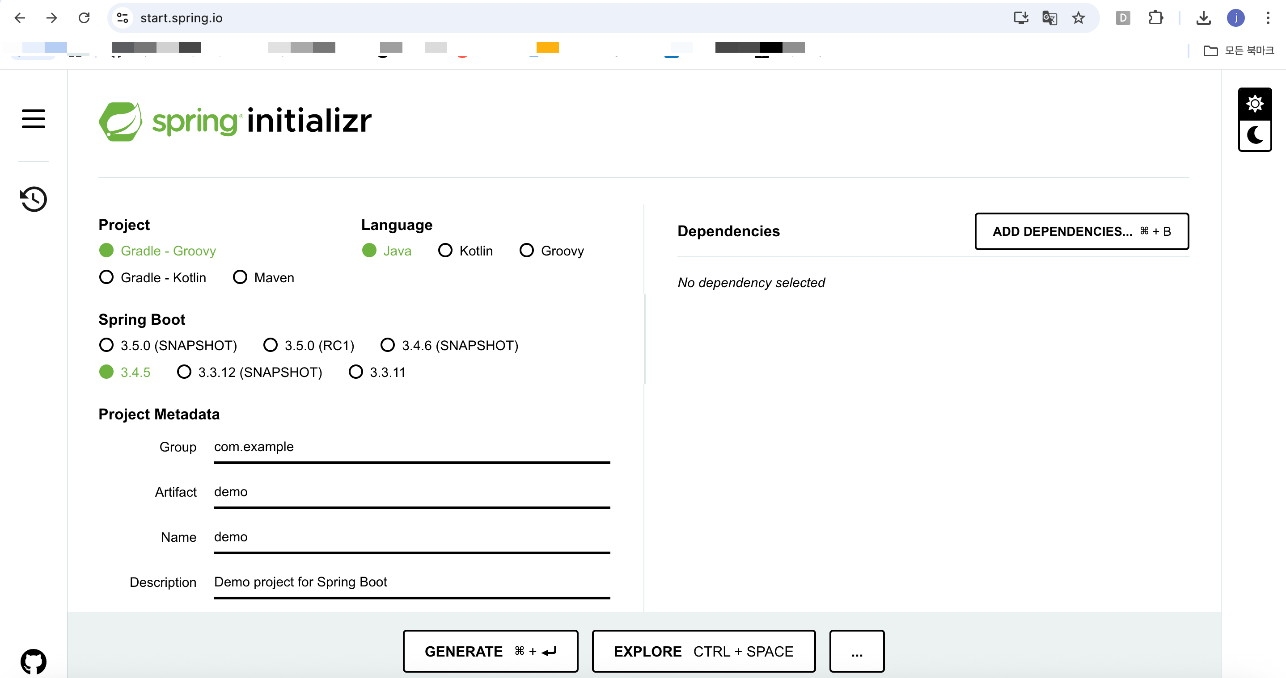Open Chrome three-dot menu
The width and height of the screenshot is (1286, 678).
click(x=1268, y=18)
